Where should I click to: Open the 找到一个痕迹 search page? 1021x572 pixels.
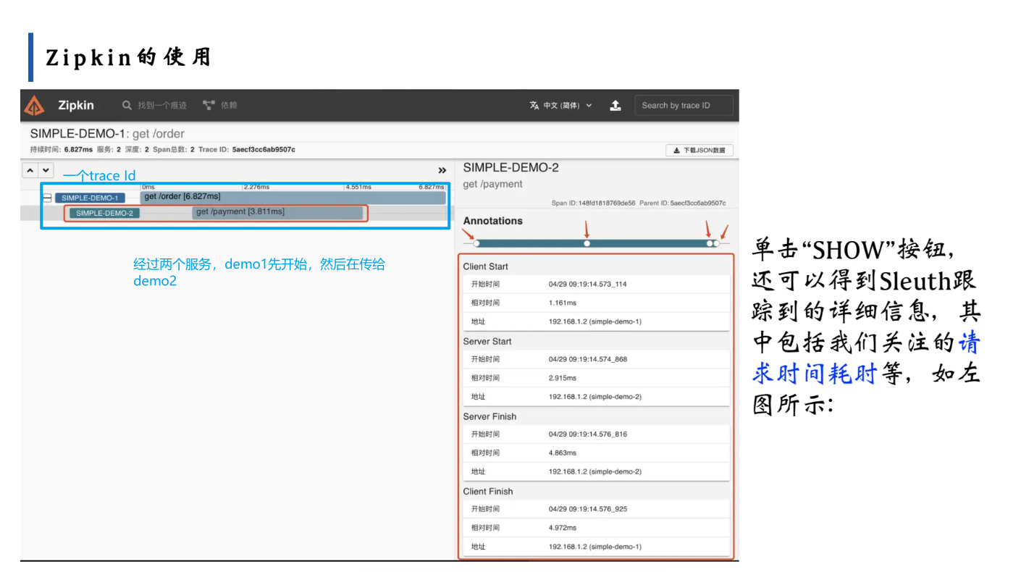point(154,106)
